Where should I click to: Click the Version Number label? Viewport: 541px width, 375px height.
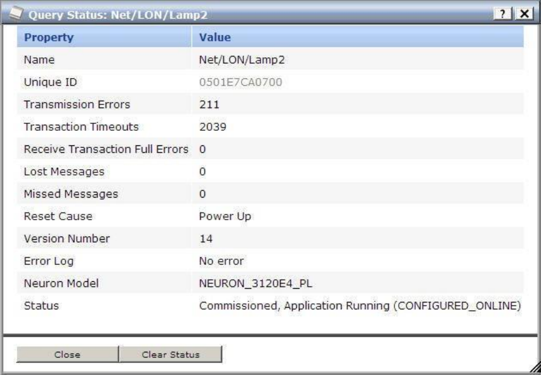(67, 238)
